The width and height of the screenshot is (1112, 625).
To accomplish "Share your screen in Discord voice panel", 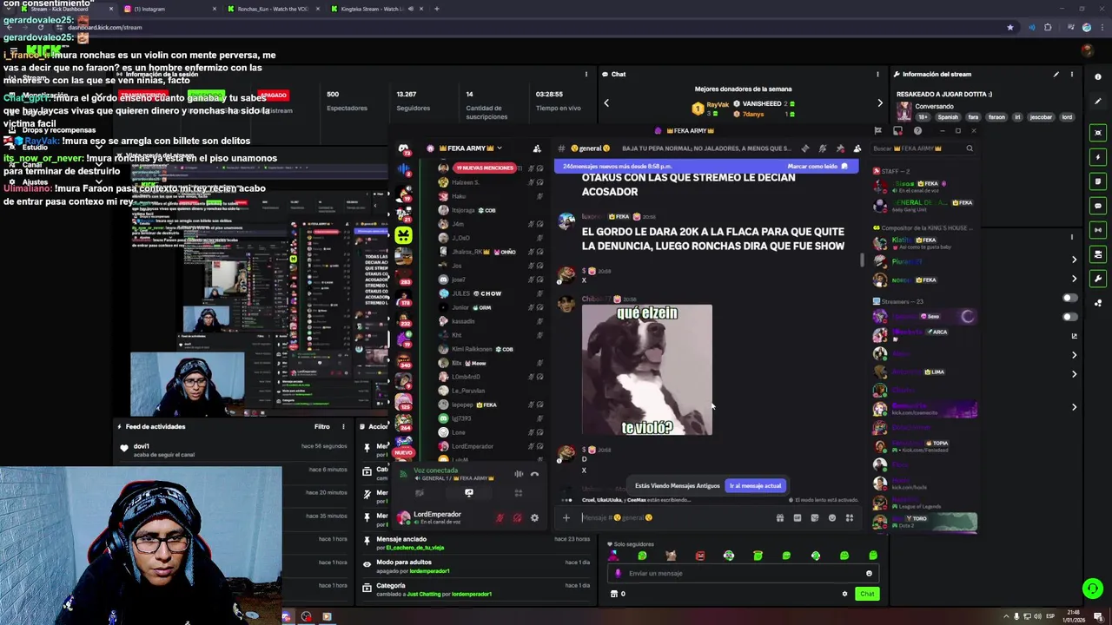I will click(469, 493).
